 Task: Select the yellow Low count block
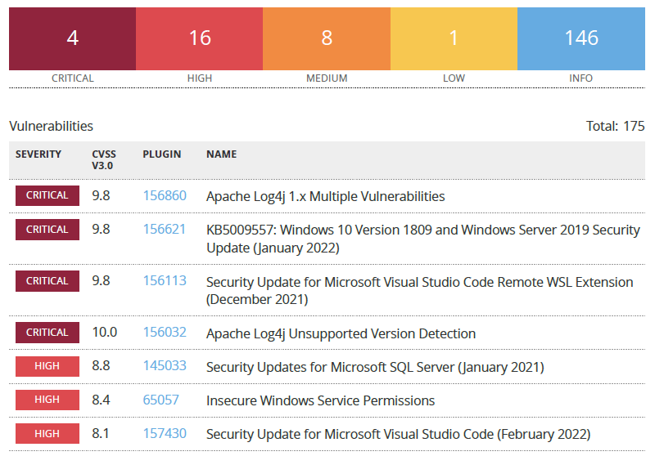454,38
